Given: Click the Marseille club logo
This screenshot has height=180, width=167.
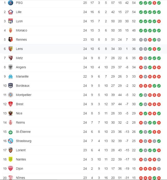Looking at the screenshot, I should 10,76.
